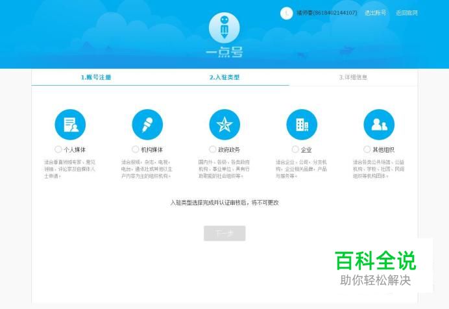Screen dimensions: 449x309
Task: Click the account name with phone number
Action: coord(327,13)
